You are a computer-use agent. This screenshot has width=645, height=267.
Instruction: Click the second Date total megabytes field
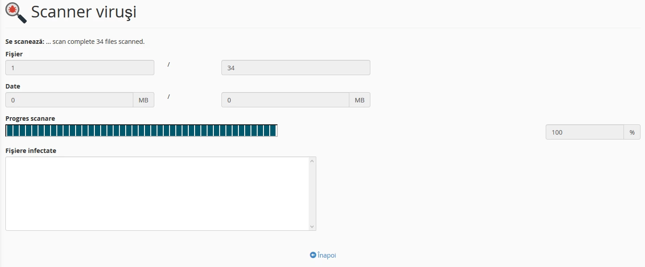tap(285, 100)
